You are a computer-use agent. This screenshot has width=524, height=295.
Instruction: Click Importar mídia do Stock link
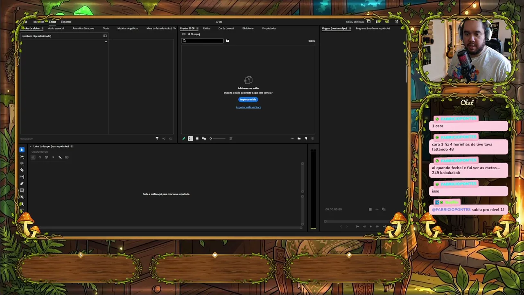[248, 107]
